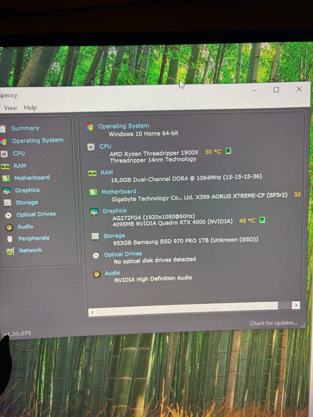Viewport: 313px width, 417px height.
Task: Click the motherboard icon in sidebar
Action: point(6,179)
